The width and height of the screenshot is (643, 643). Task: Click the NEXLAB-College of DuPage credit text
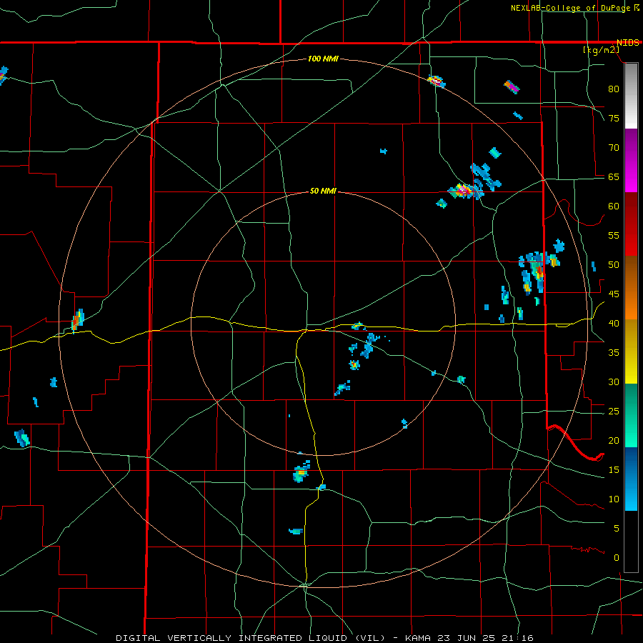[x=572, y=8]
